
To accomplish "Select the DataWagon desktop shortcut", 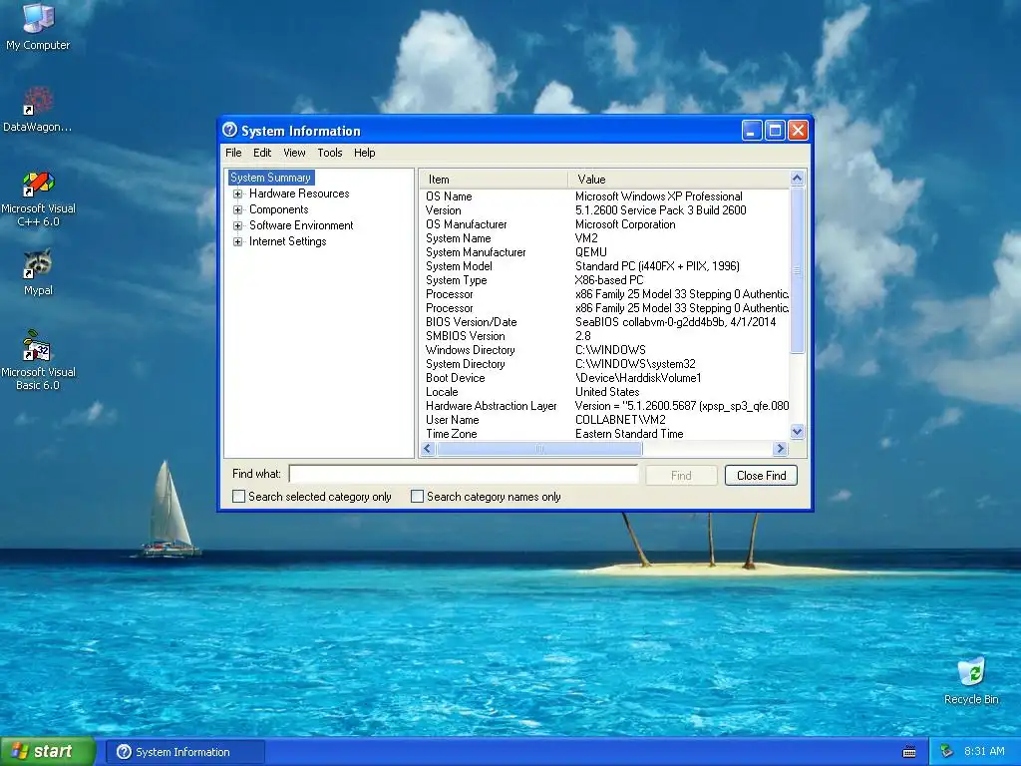I will pyautogui.click(x=38, y=109).
